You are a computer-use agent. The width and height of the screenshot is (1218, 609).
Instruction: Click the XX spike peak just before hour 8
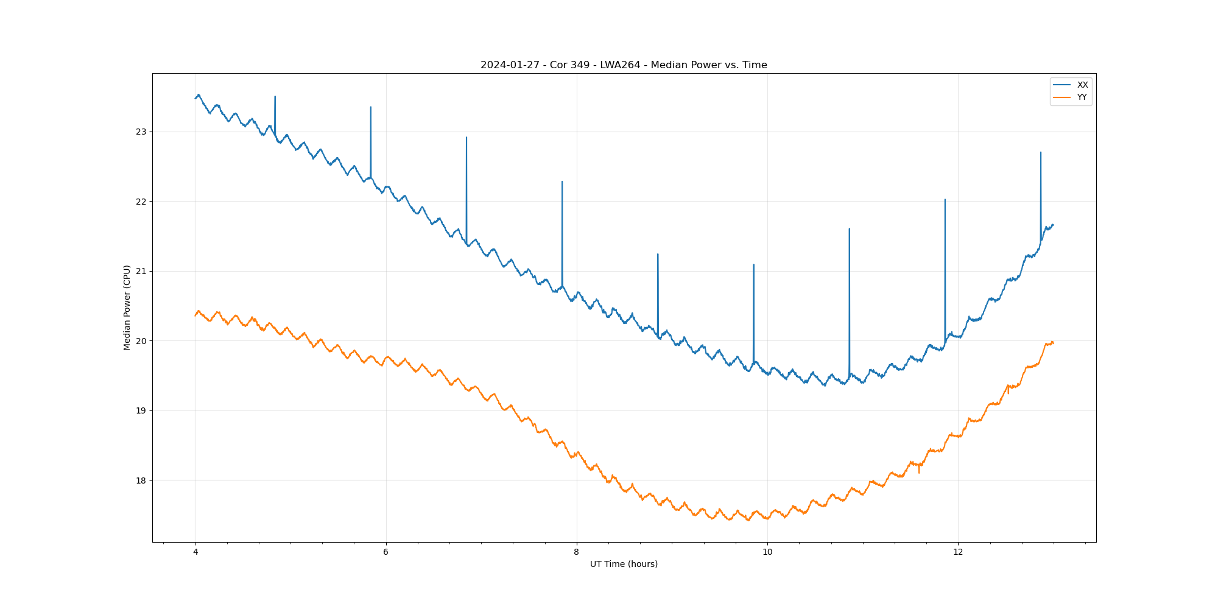(x=562, y=181)
